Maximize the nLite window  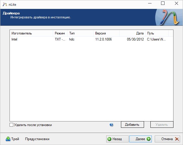click(163, 3)
